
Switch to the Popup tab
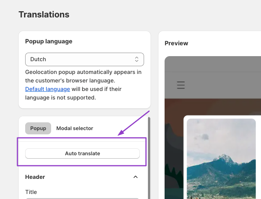38,128
